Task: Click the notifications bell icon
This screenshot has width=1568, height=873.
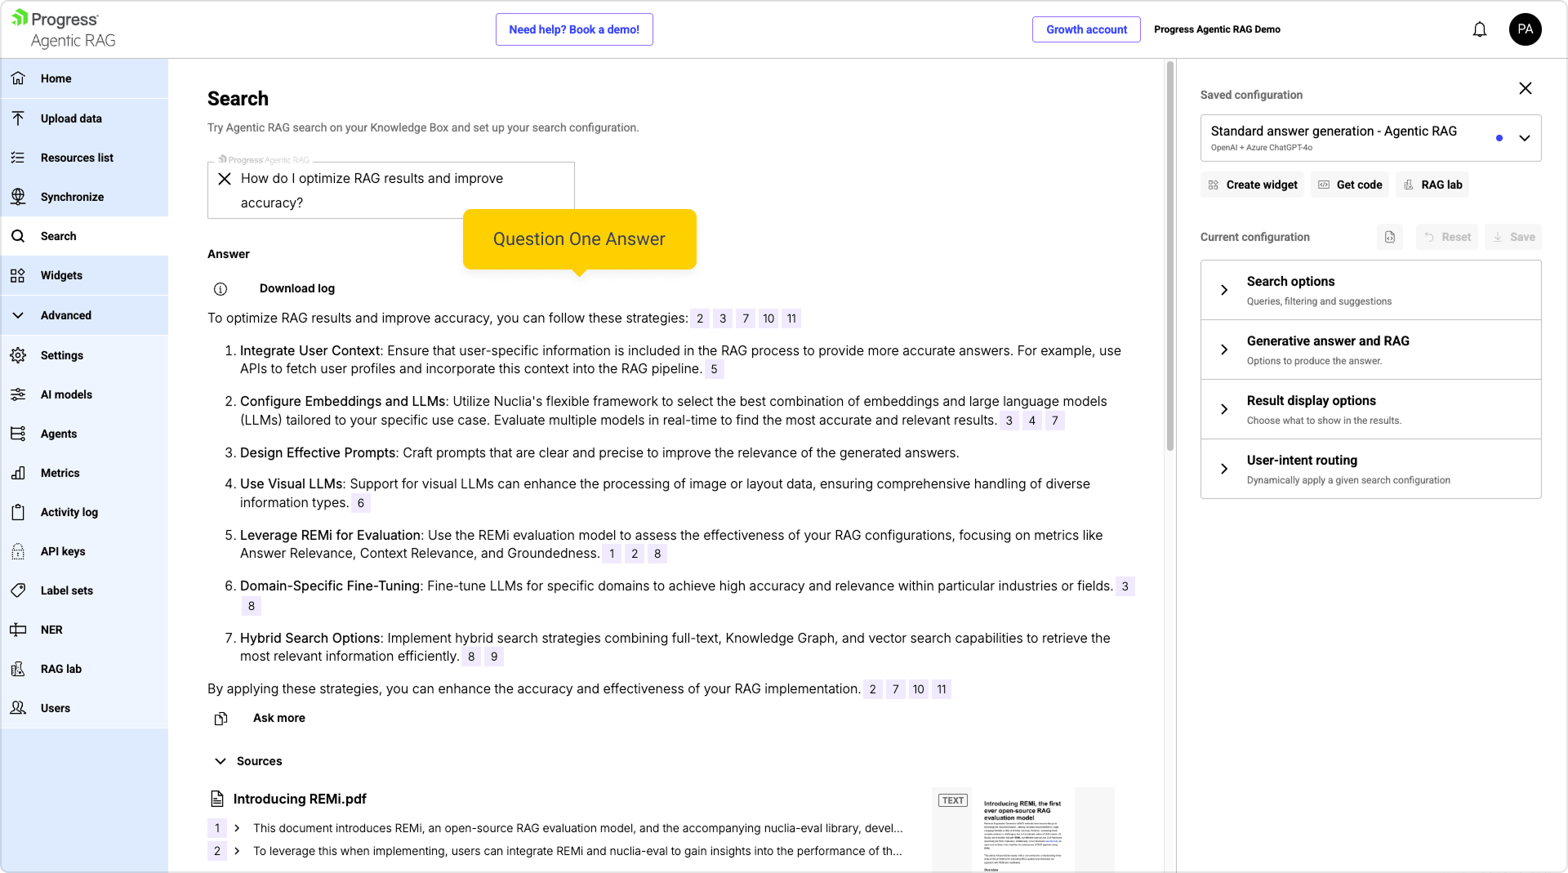Action: point(1479,30)
